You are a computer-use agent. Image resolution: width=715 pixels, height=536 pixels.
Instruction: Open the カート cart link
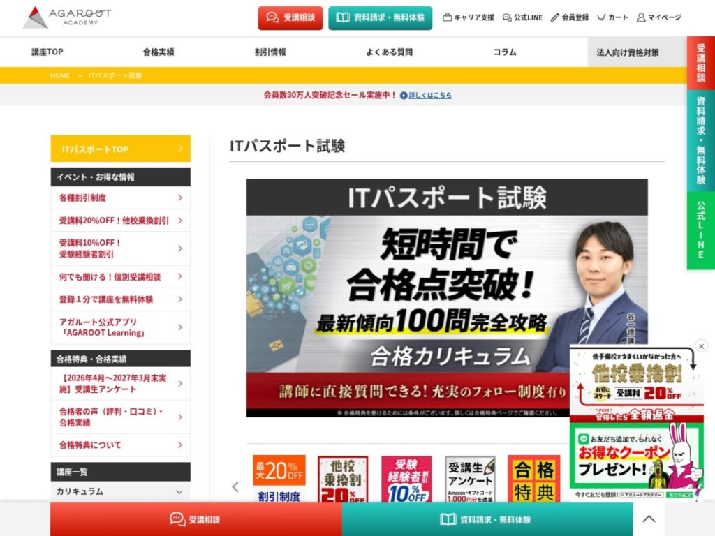click(612, 17)
